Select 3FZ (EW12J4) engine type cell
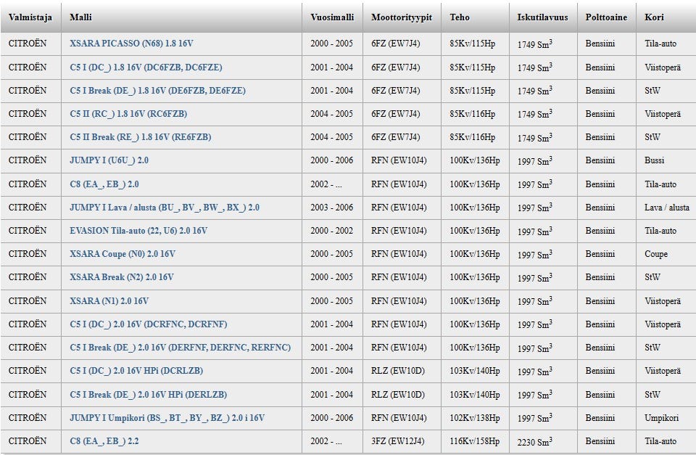 398,441
